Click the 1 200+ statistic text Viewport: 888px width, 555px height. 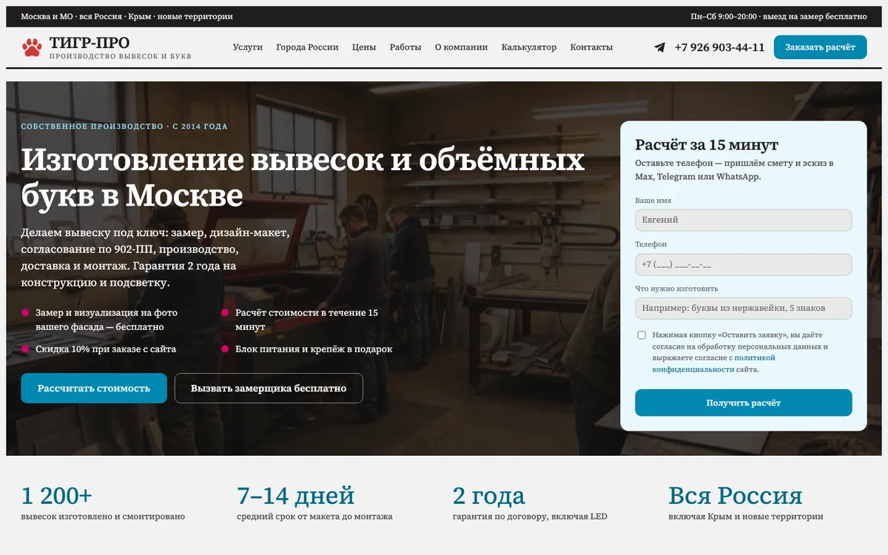(x=57, y=495)
